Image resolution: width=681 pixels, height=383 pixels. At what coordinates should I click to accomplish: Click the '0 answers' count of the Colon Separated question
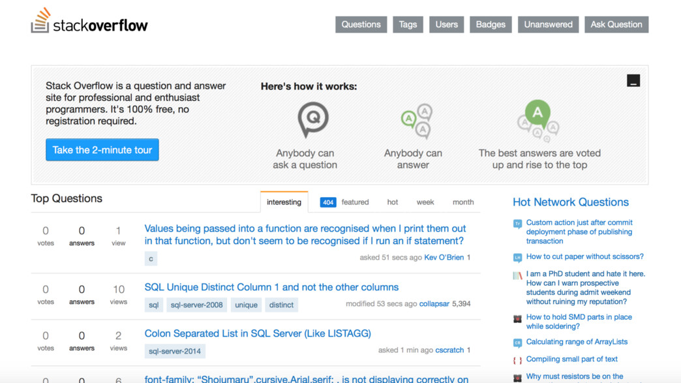pos(82,341)
